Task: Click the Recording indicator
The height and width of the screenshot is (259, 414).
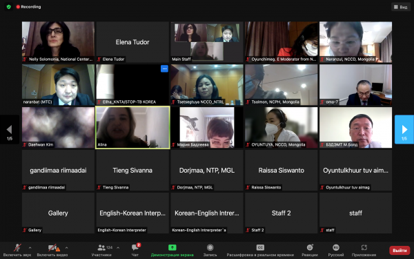Action: tap(28, 7)
